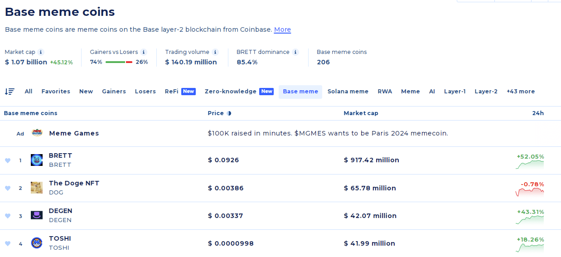561x257 pixels.
Task: Select the Gainers tab
Action: (x=114, y=92)
